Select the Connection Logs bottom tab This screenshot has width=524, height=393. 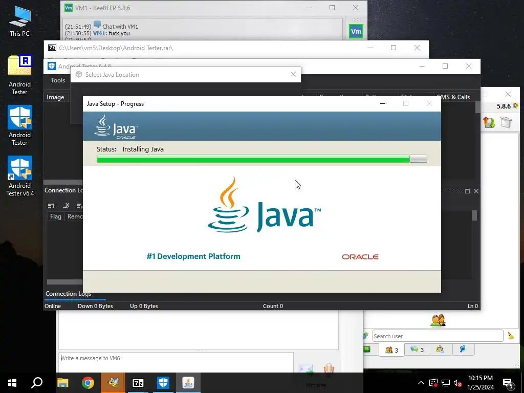[x=68, y=294]
